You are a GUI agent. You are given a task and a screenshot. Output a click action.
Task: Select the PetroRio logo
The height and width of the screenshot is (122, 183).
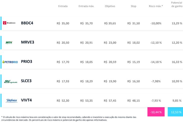(x=10, y=62)
